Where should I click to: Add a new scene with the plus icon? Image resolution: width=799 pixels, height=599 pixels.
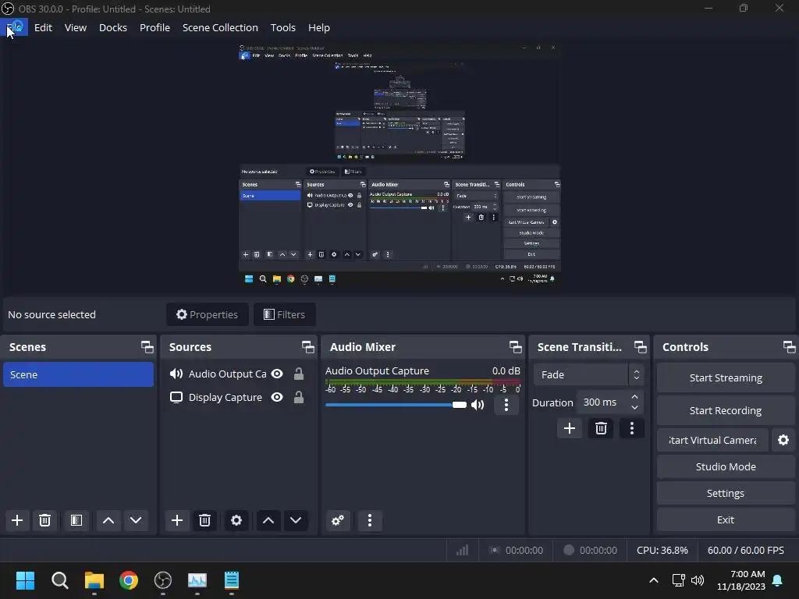coord(17,520)
